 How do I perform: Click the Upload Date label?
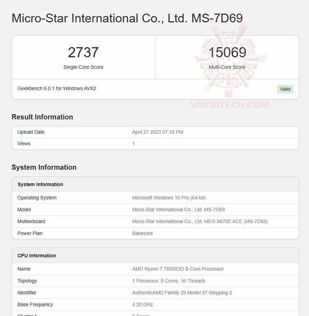click(x=31, y=132)
